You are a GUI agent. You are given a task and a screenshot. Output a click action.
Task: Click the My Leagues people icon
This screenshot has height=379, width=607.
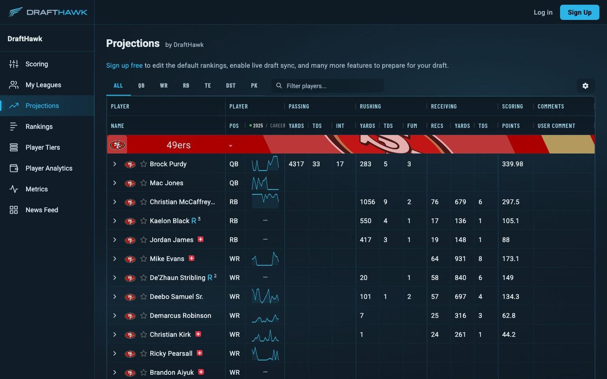tap(14, 85)
